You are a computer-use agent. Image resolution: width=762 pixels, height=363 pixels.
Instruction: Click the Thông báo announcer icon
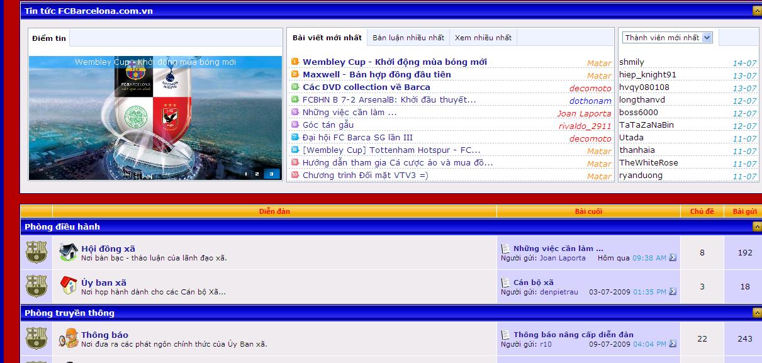click(x=68, y=338)
